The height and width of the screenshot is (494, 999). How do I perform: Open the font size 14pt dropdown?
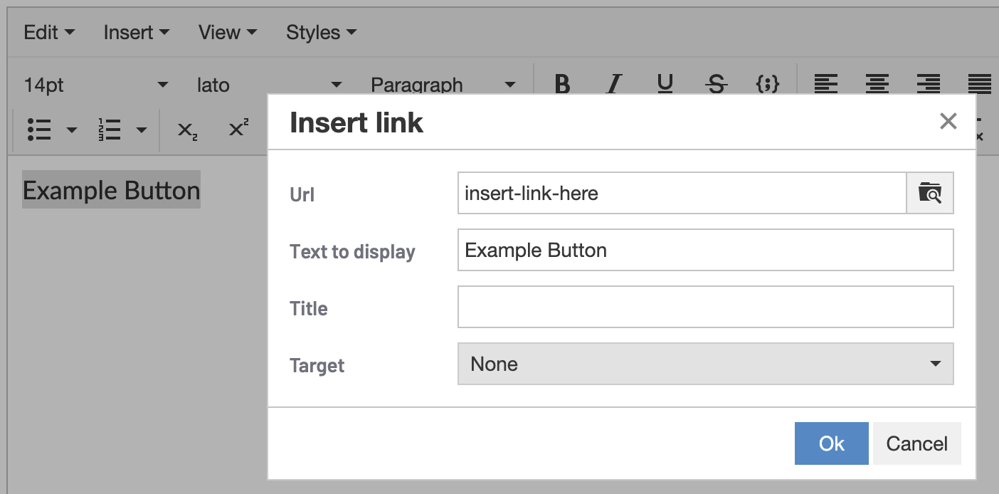[x=96, y=85]
